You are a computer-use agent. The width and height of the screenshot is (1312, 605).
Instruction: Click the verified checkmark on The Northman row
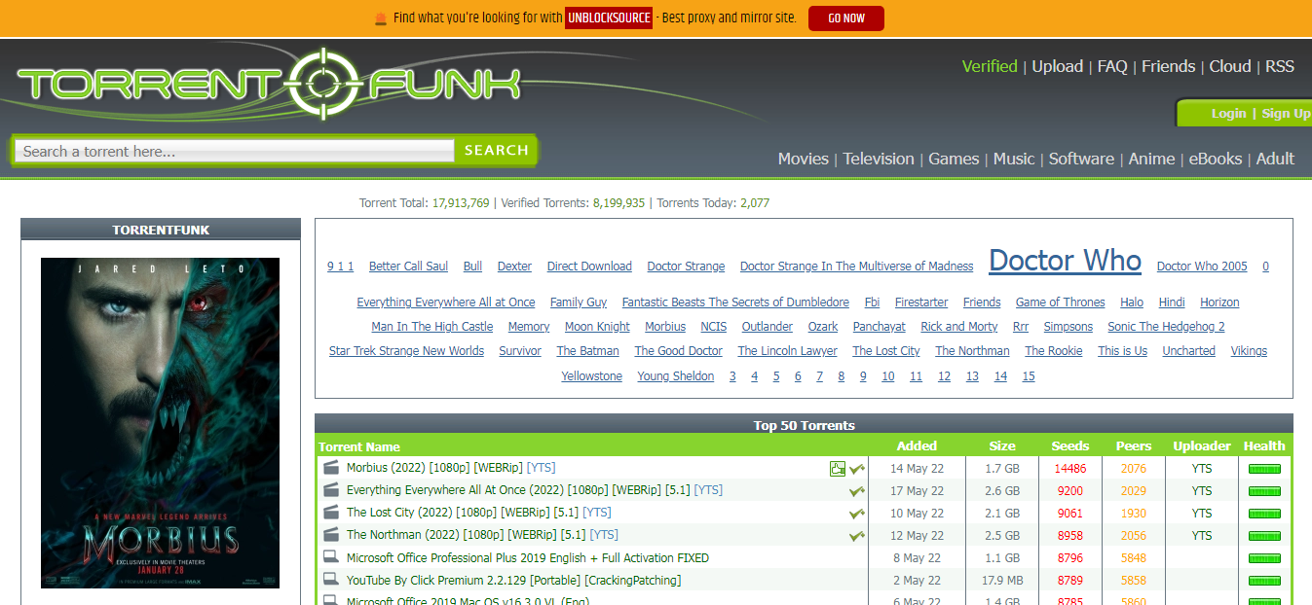857,536
